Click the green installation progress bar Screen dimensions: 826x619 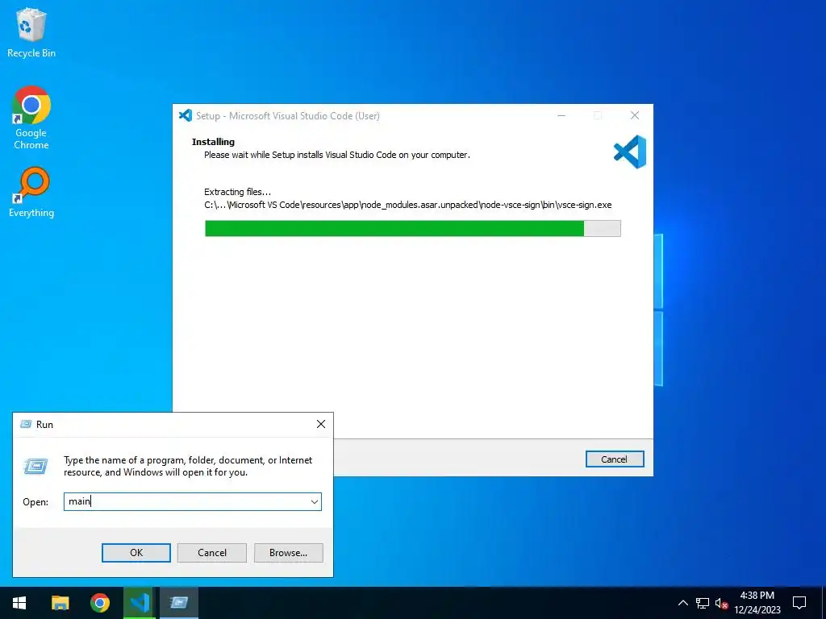point(412,228)
